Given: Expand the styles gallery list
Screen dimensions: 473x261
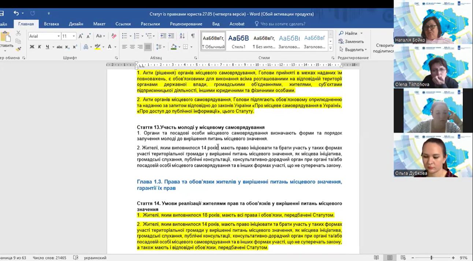Looking at the screenshot, I should point(330,48).
